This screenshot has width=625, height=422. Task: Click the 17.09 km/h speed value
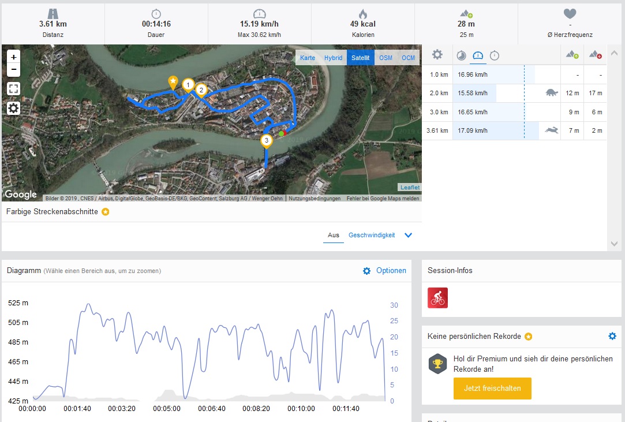(472, 130)
